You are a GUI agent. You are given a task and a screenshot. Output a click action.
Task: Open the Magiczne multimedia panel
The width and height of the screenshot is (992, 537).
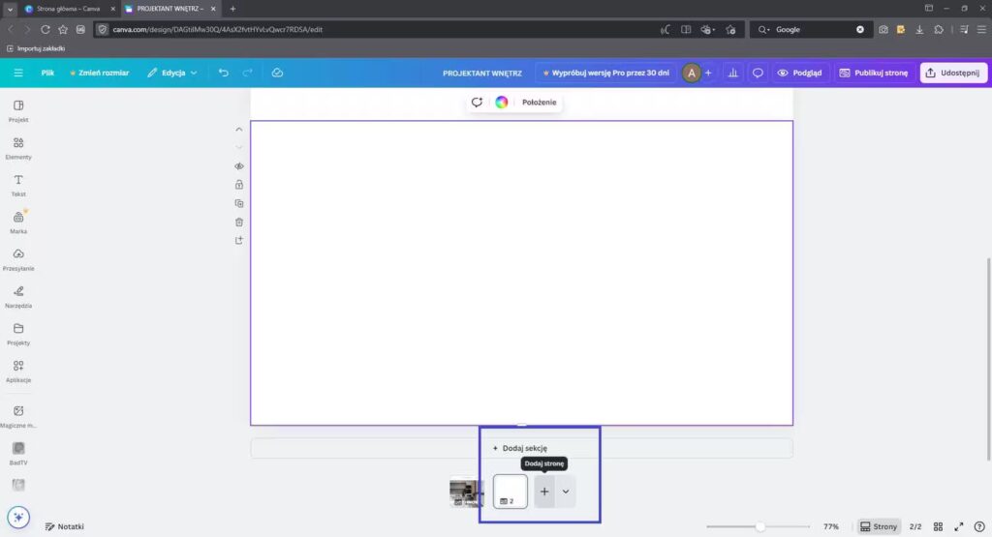click(18, 417)
